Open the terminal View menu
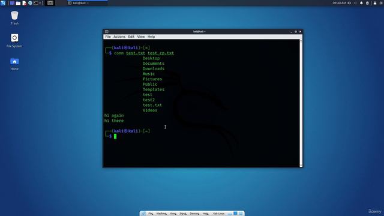The image size is (384, 216). [x=141, y=37]
